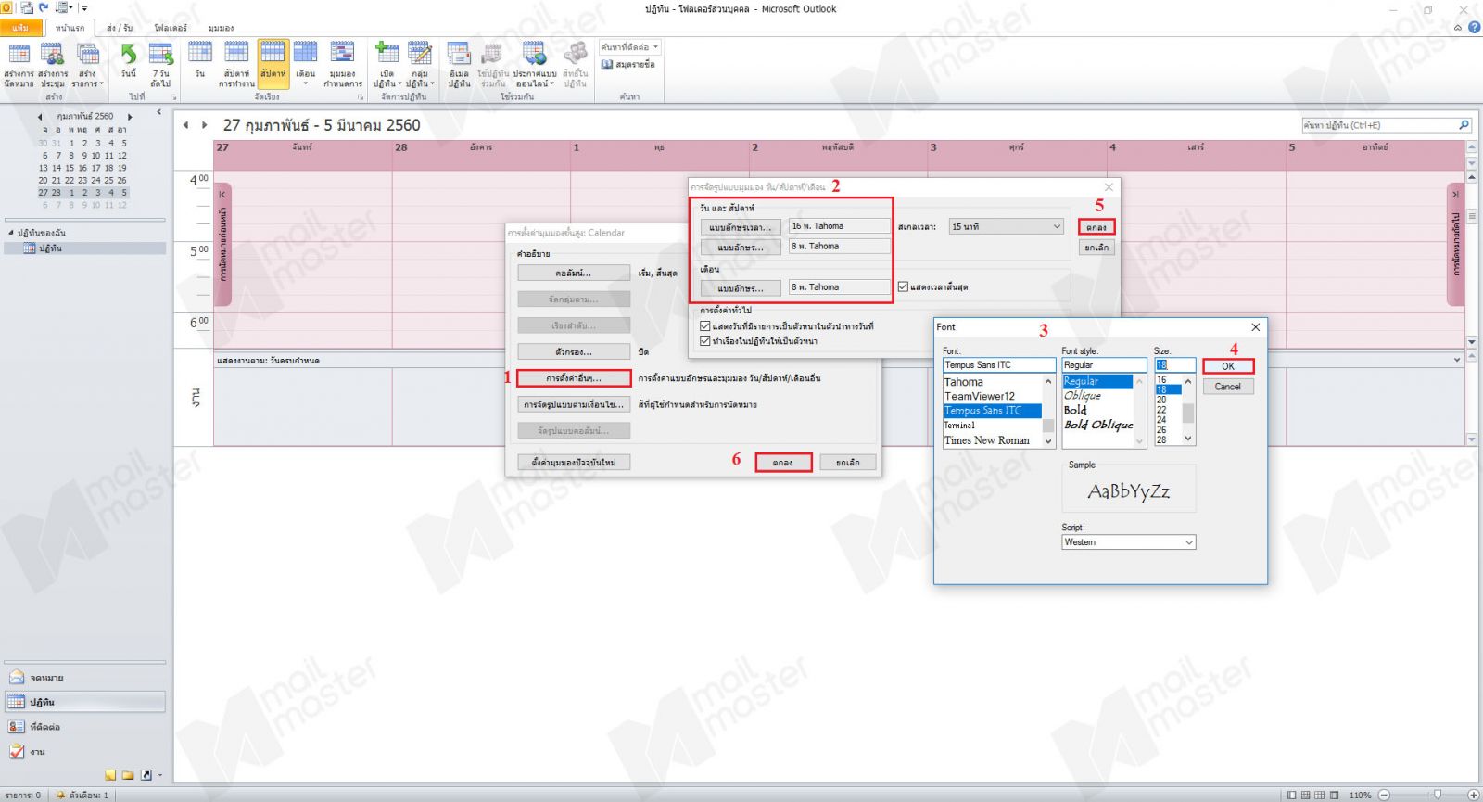Click the zoom out minus button in status bar

(1384, 795)
